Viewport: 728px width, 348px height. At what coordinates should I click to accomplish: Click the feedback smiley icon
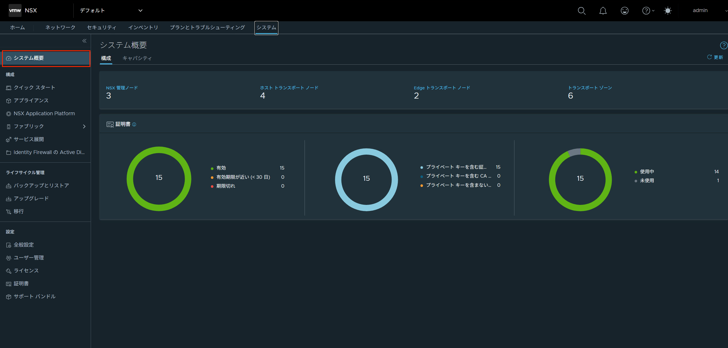pyautogui.click(x=624, y=11)
